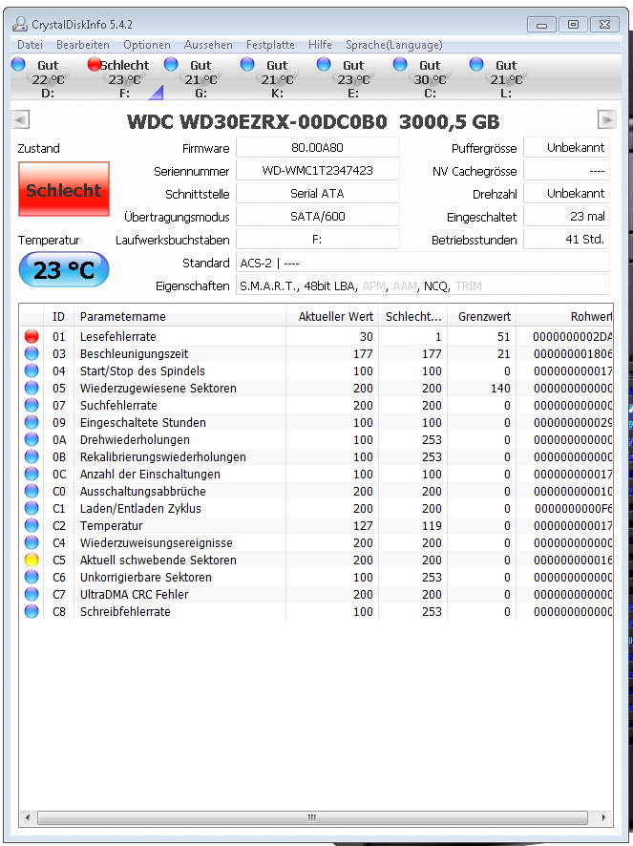Click the Schnittstelle field Serial ATA
Viewport: 633px width, 846px height.
[317, 193]
